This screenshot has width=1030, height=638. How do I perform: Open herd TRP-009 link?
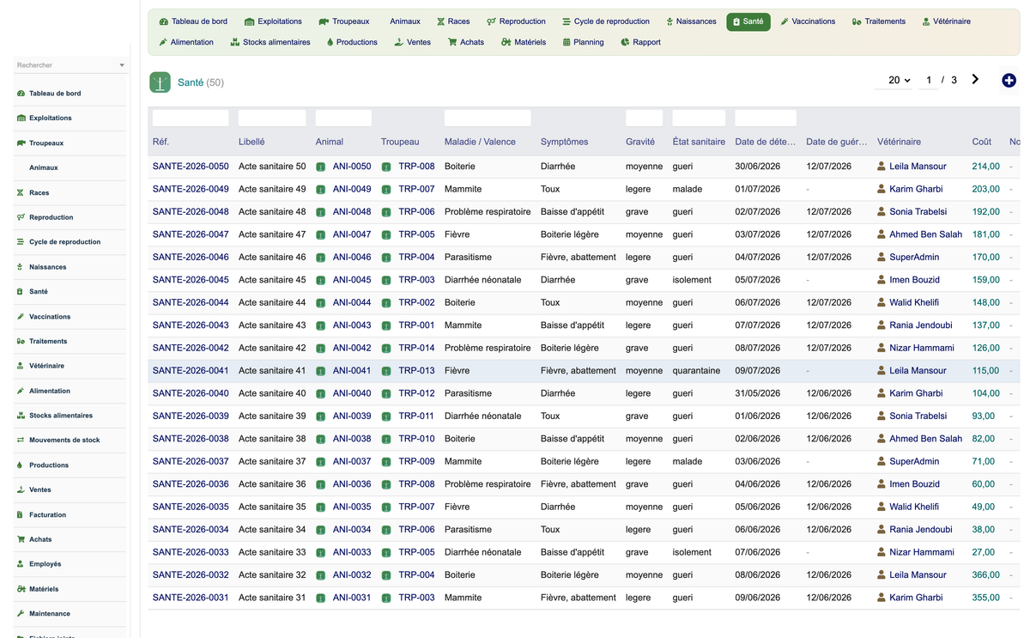[416, 462]
